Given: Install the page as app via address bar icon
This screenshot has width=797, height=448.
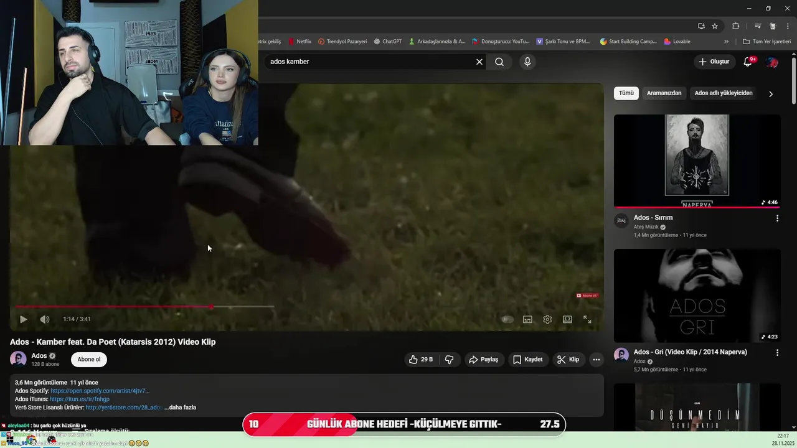Looking at the screenshot, I should 701,26.
